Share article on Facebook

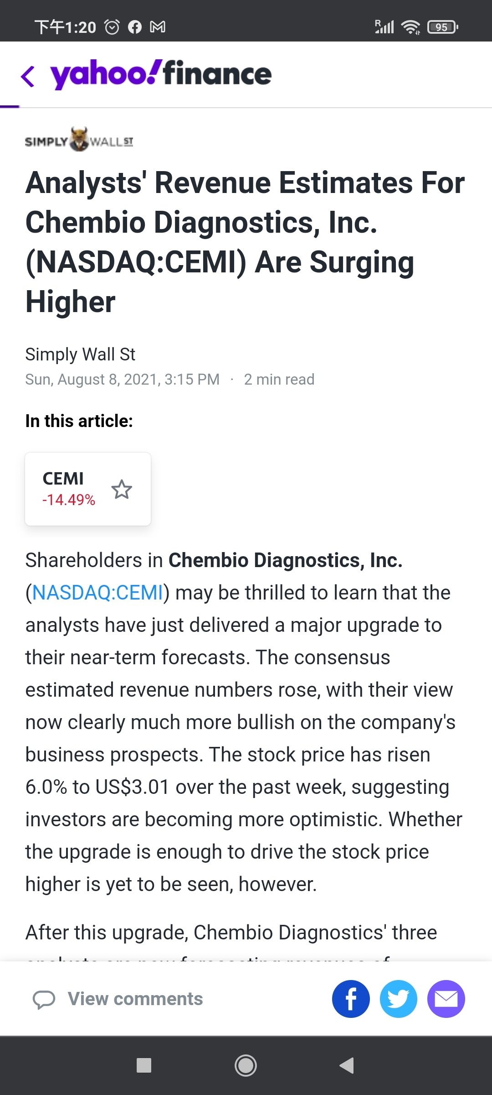[x=351, y=999]
